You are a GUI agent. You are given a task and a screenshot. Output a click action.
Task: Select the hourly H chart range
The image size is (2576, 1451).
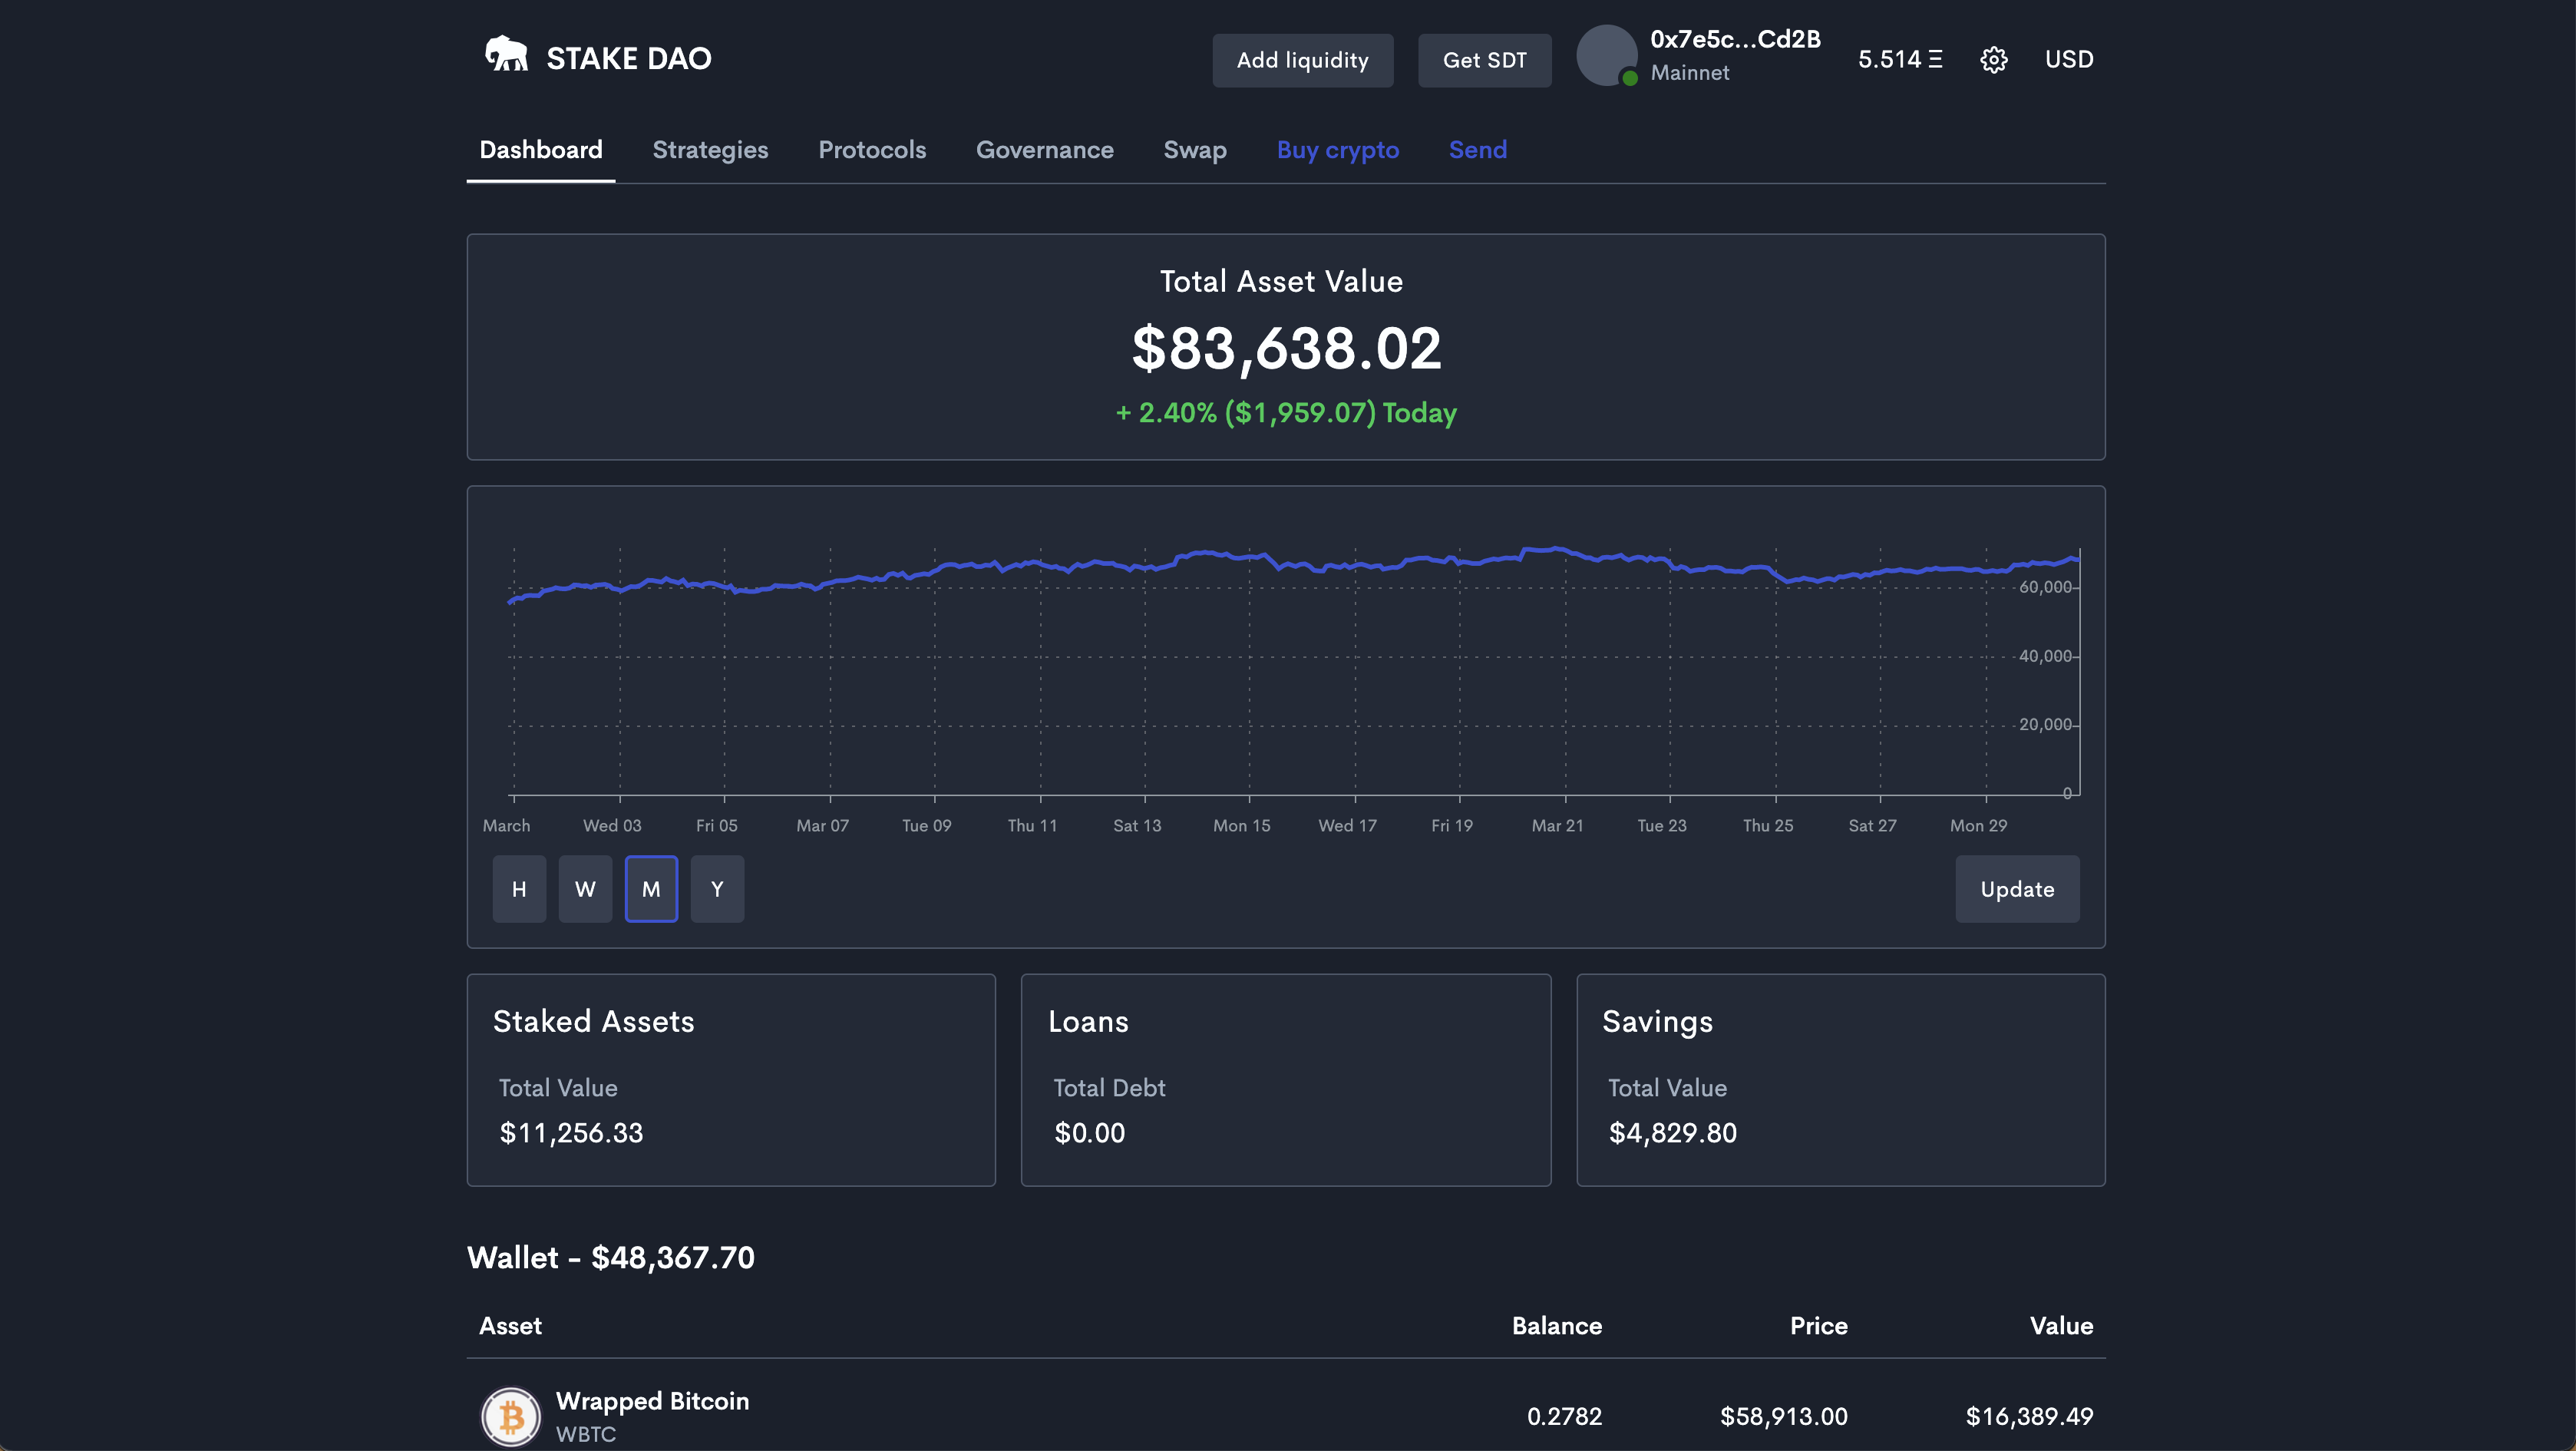click(x=519, y=889)
